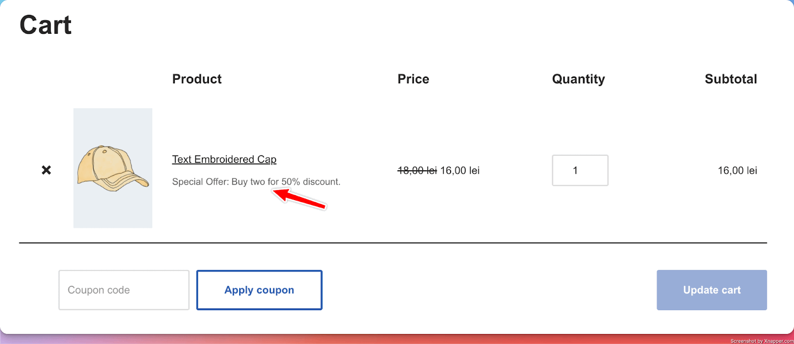Click the Price column header
Viewport: 794px width, 344px height.
[x=413, y=79]
